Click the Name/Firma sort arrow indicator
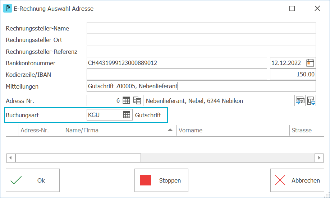Screen dimensions: 330x198 pos(170,130)
